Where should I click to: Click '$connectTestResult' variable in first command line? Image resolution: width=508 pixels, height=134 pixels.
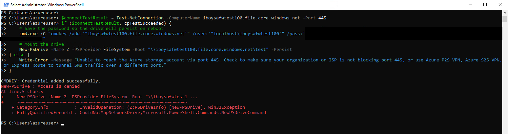pyautogui.click(x=85, y=18)
